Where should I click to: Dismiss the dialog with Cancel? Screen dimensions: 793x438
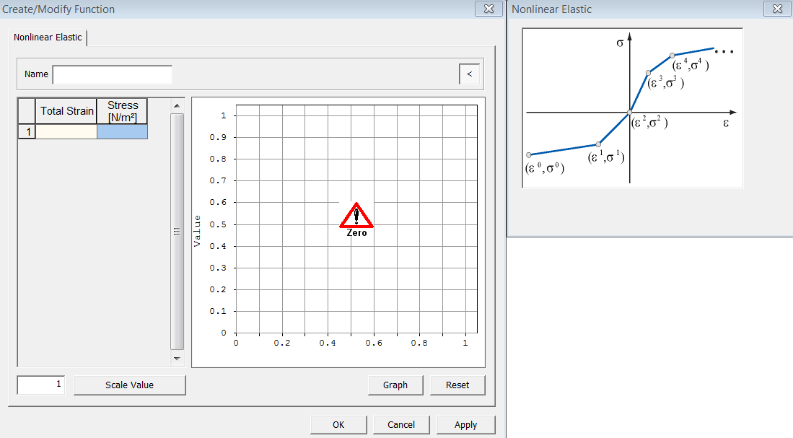[x=401, y=424]
